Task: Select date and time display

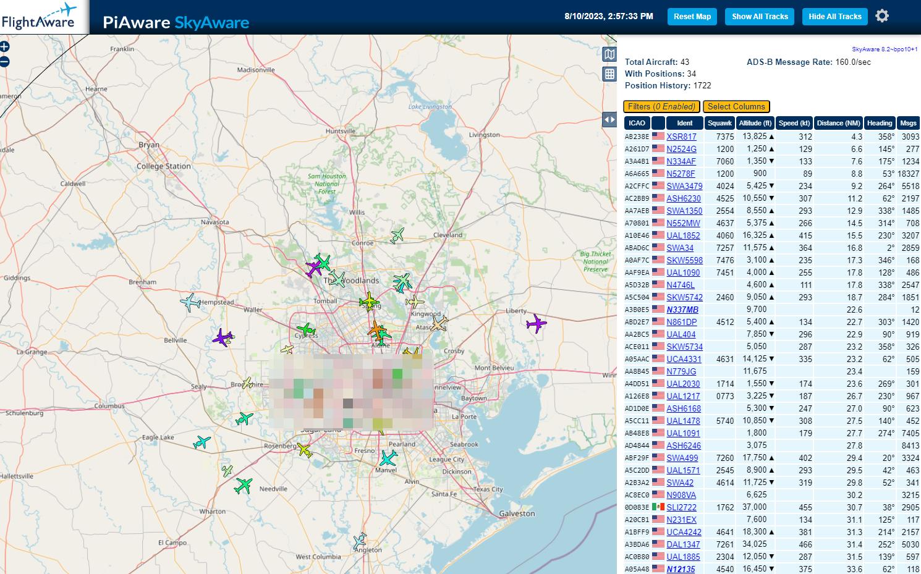Action: 609,16
